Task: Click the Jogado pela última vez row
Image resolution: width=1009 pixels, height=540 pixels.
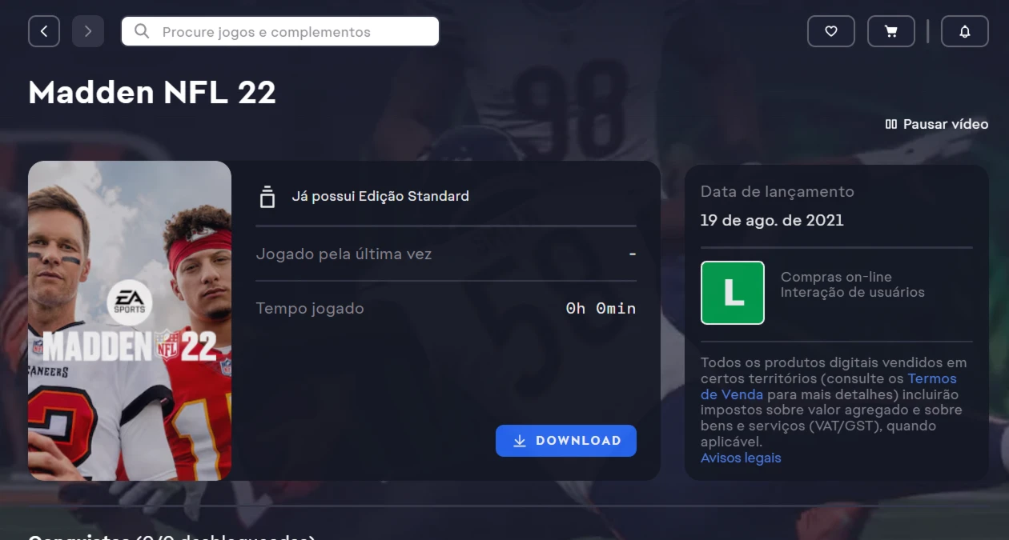Action: click(446, 254)
